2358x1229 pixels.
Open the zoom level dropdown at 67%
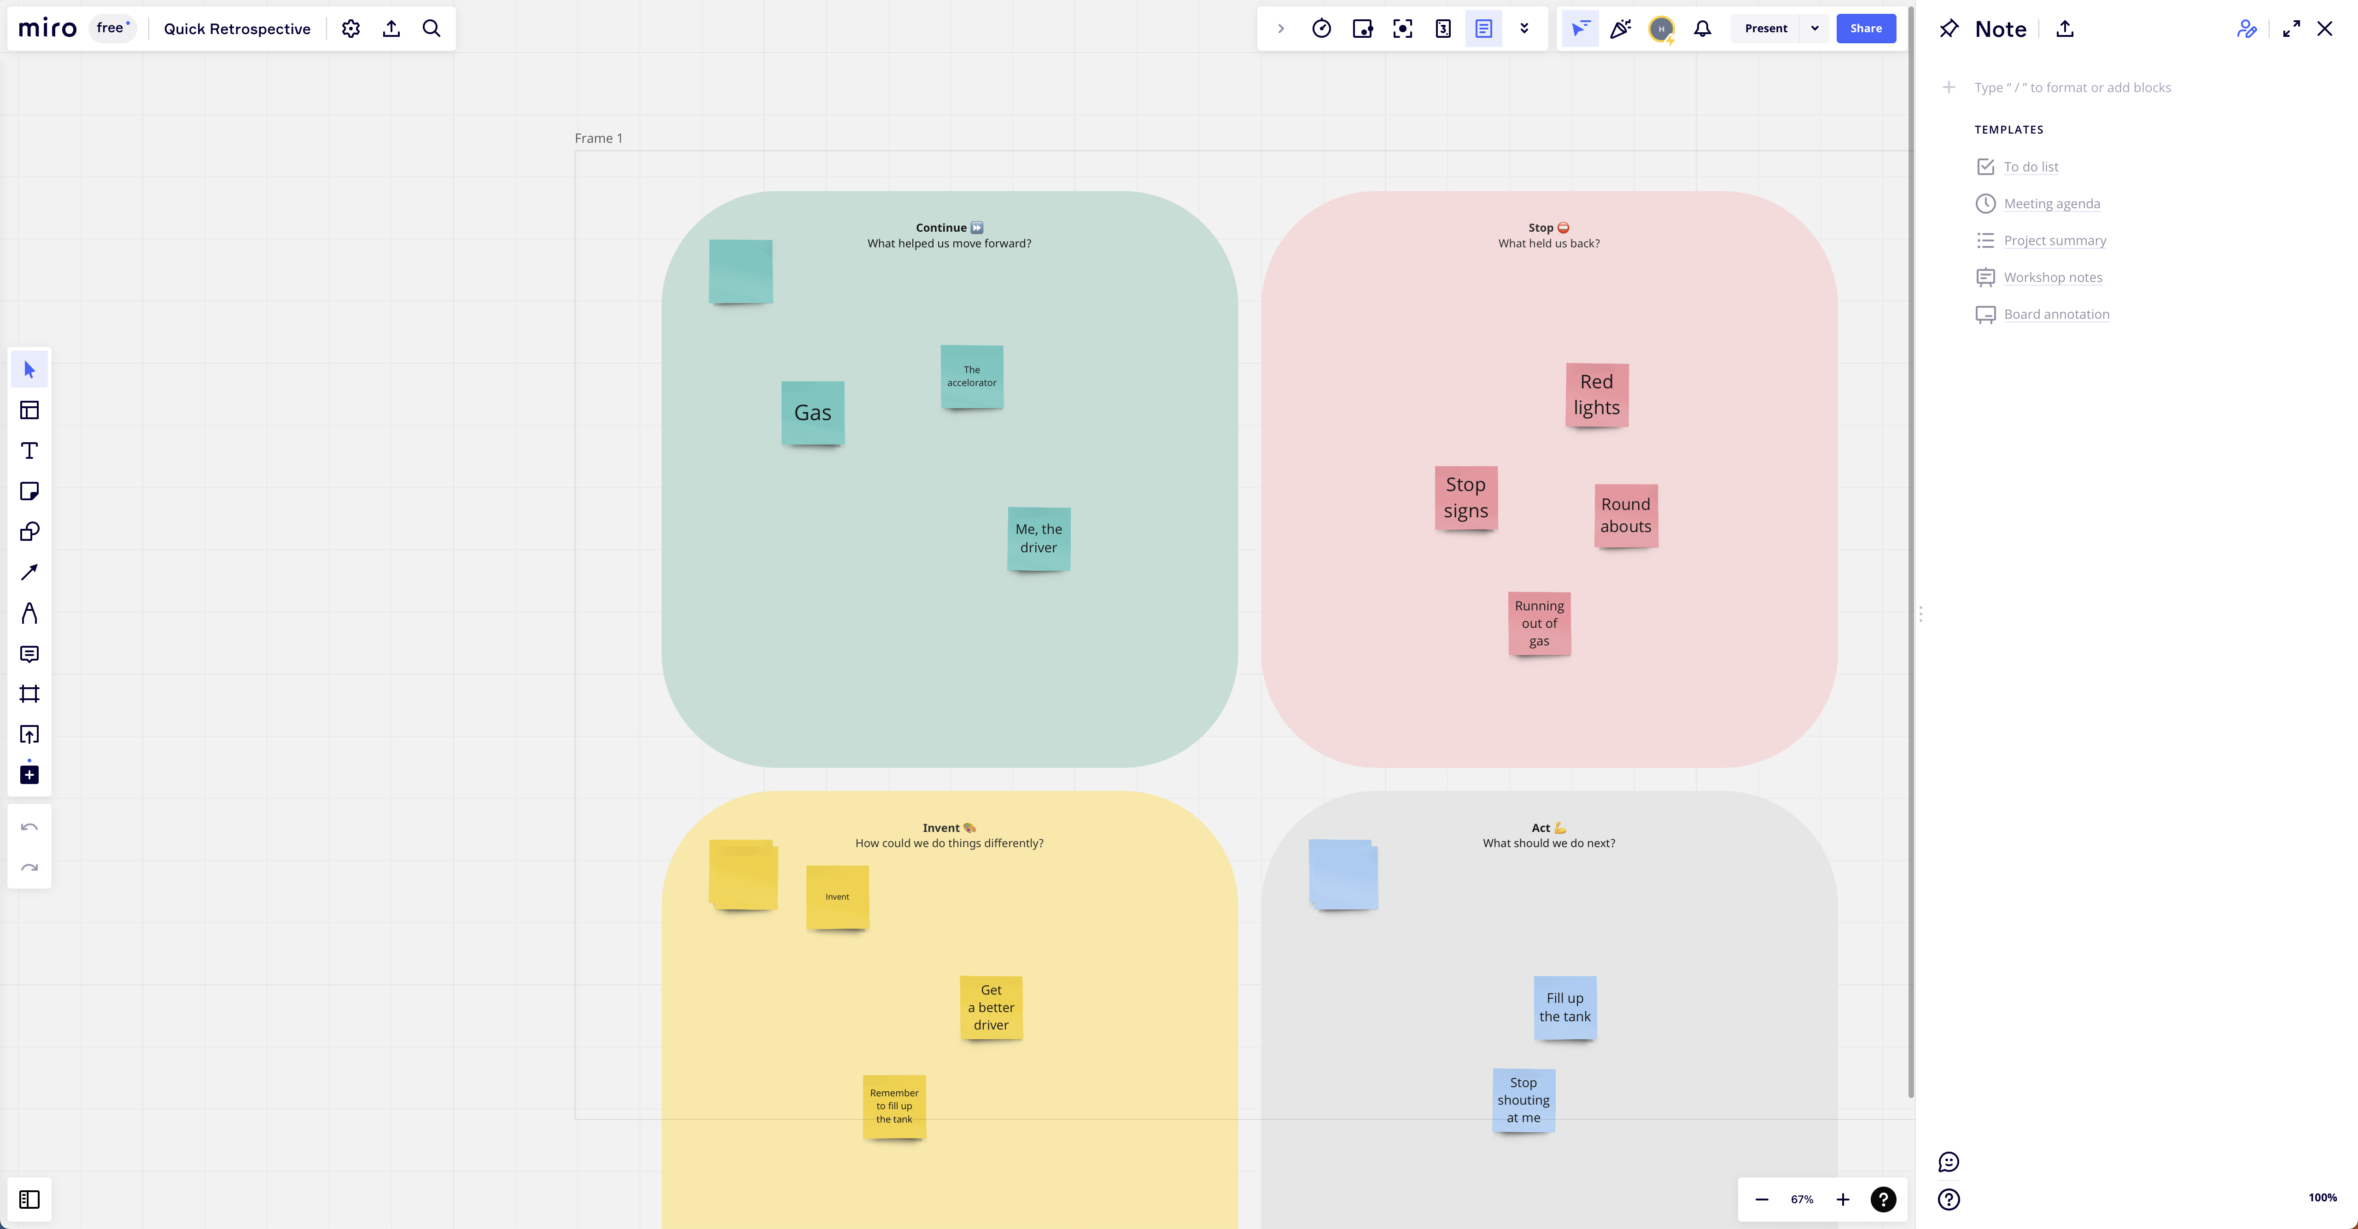(x=1801, y=1198)
